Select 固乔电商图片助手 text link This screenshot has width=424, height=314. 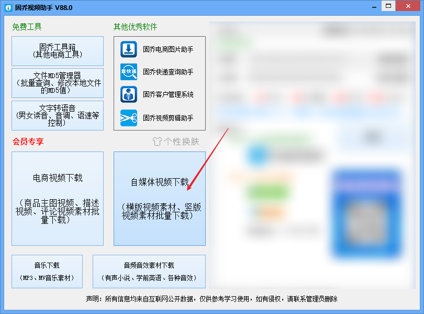(168, 49)
